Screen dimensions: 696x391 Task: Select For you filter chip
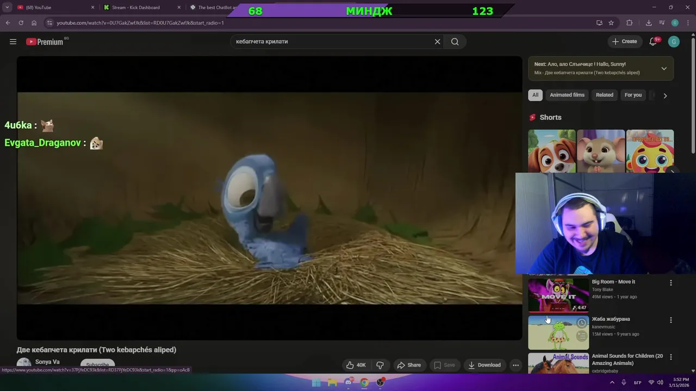pyautogui.click(x=633, y=95)
